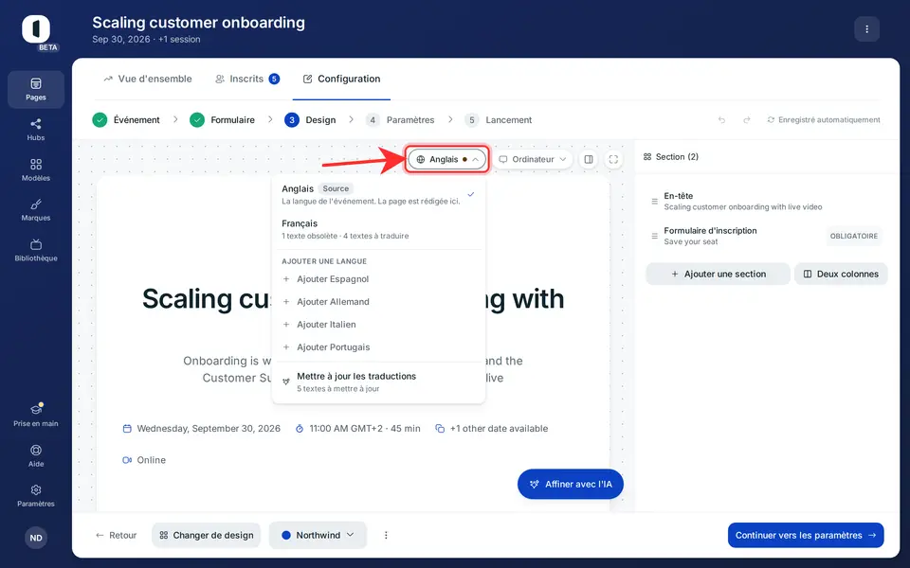
Task: Open Paramètres in the left sidebar
Action: pos(36,496)
